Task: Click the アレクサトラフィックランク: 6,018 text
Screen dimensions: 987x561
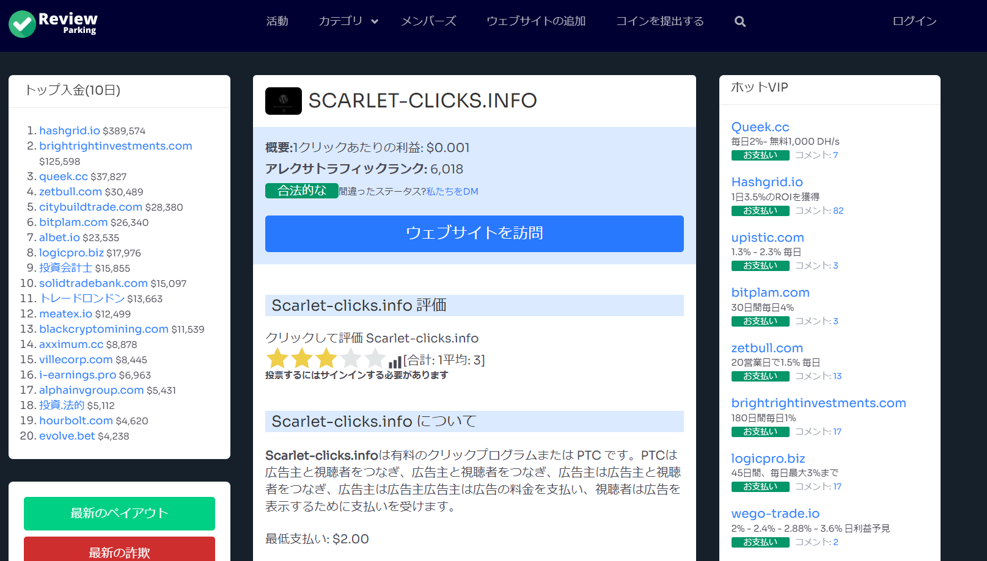Action: (x=364, y=169)
